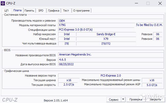This screenshot has width=166, height=103.
Task: Click the Закрыть button
Action: 155,99
